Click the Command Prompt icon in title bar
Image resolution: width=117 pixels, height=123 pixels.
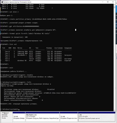click(x=2, y=2)
